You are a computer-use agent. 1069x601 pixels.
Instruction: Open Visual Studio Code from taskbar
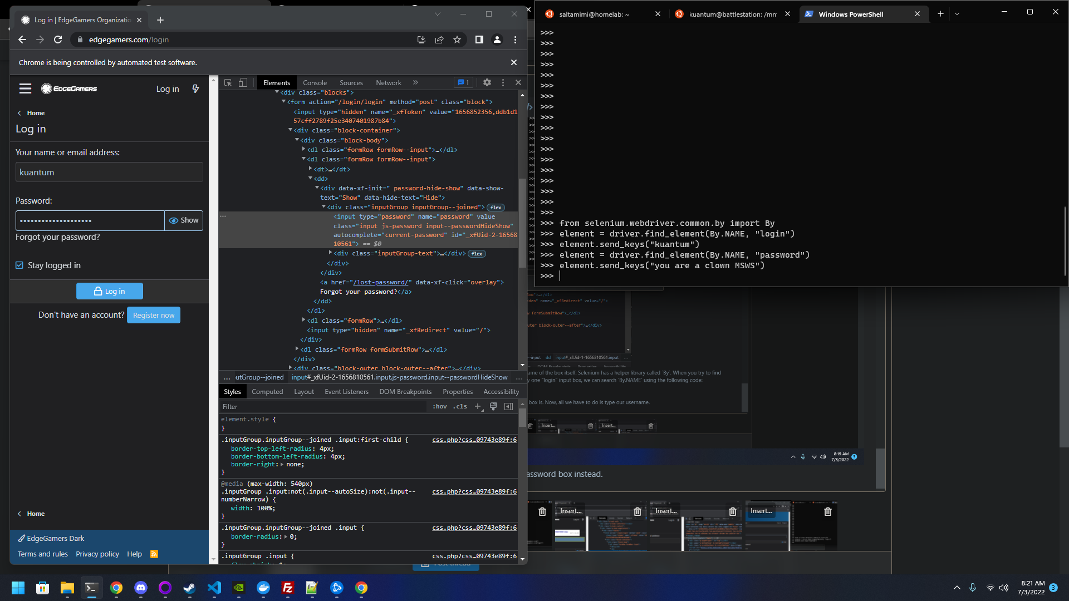click(214, 588)
